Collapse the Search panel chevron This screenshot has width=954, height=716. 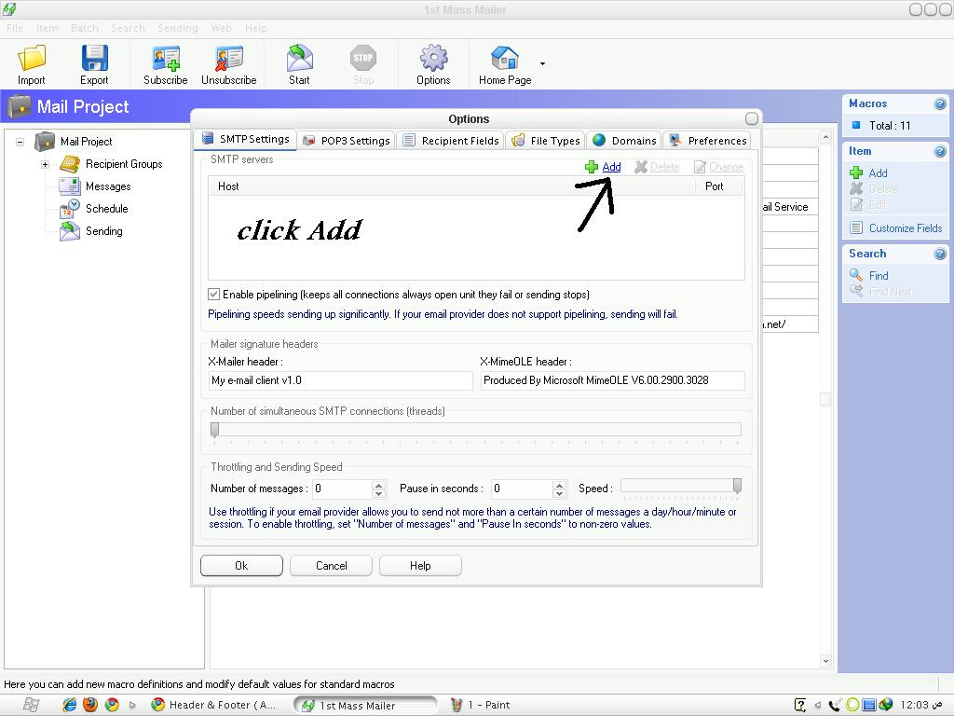pyautogui.click(x=940, y=254)
